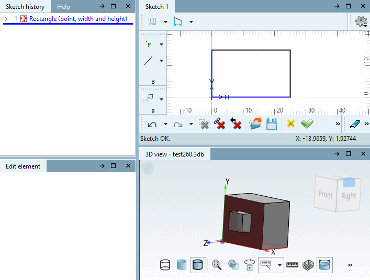This screenshot has height=280, width=370.
Task: Select the Edit element tab
Action: point(23,166)
